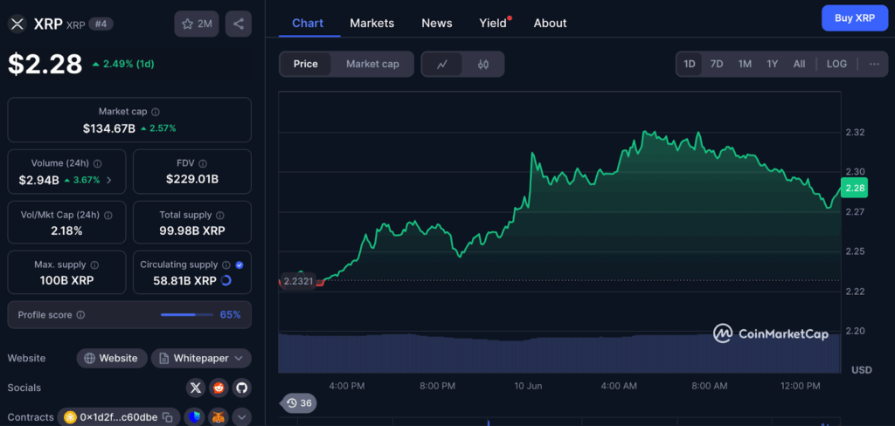Viewport: 895px width, 426px height.
Task: Copy the contract address
Action: pos(167,418)
